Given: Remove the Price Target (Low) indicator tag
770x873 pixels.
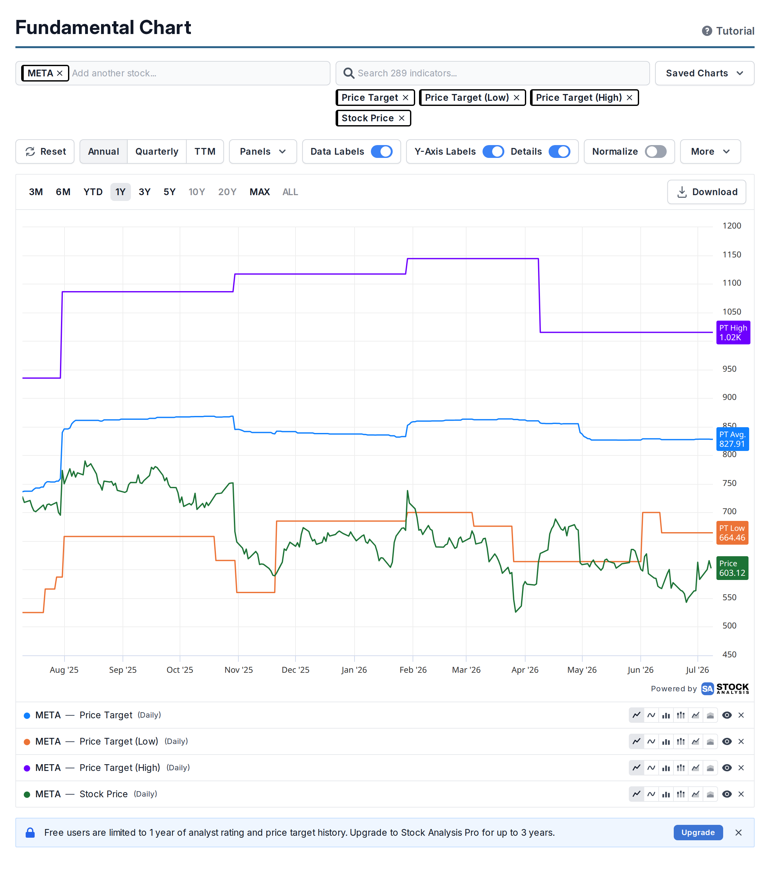Looking at the screenshot, I should [x=517, y=97].
